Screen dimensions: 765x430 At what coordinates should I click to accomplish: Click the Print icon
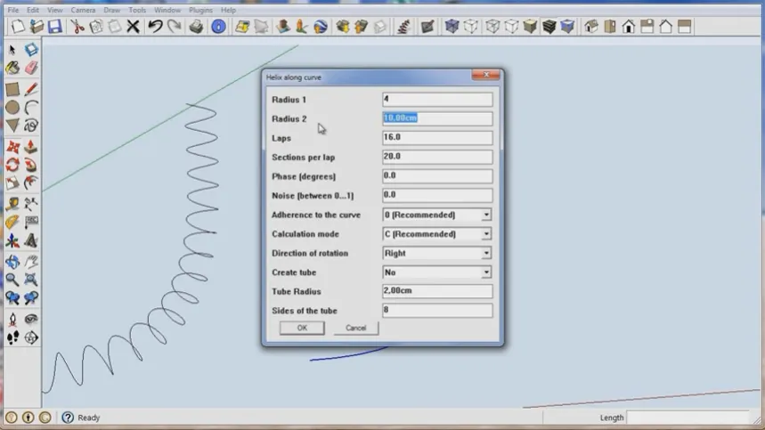[196, 27]
